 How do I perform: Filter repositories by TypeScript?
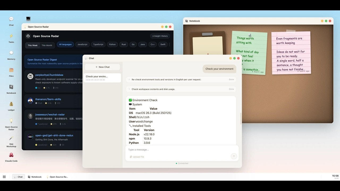click(98, 45)
